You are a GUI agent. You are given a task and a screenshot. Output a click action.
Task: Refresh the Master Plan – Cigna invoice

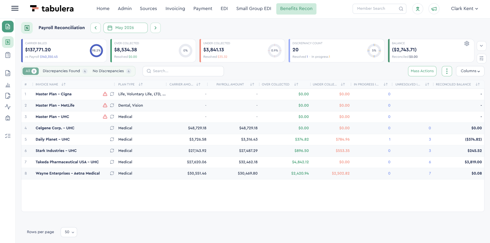[112, 94]
